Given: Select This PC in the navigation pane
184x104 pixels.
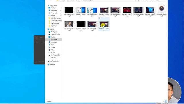Looking at the screenshot, I should (51, 29).
